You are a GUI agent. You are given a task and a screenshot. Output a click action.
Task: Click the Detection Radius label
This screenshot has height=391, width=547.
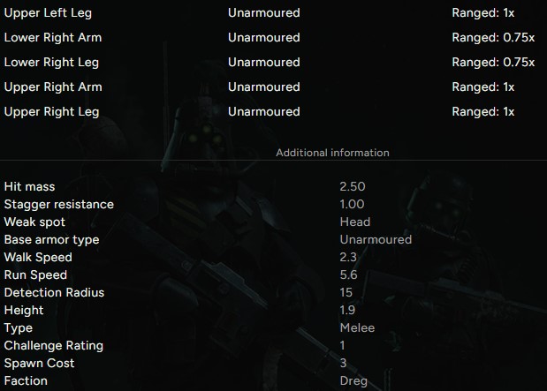click(54, 293)
